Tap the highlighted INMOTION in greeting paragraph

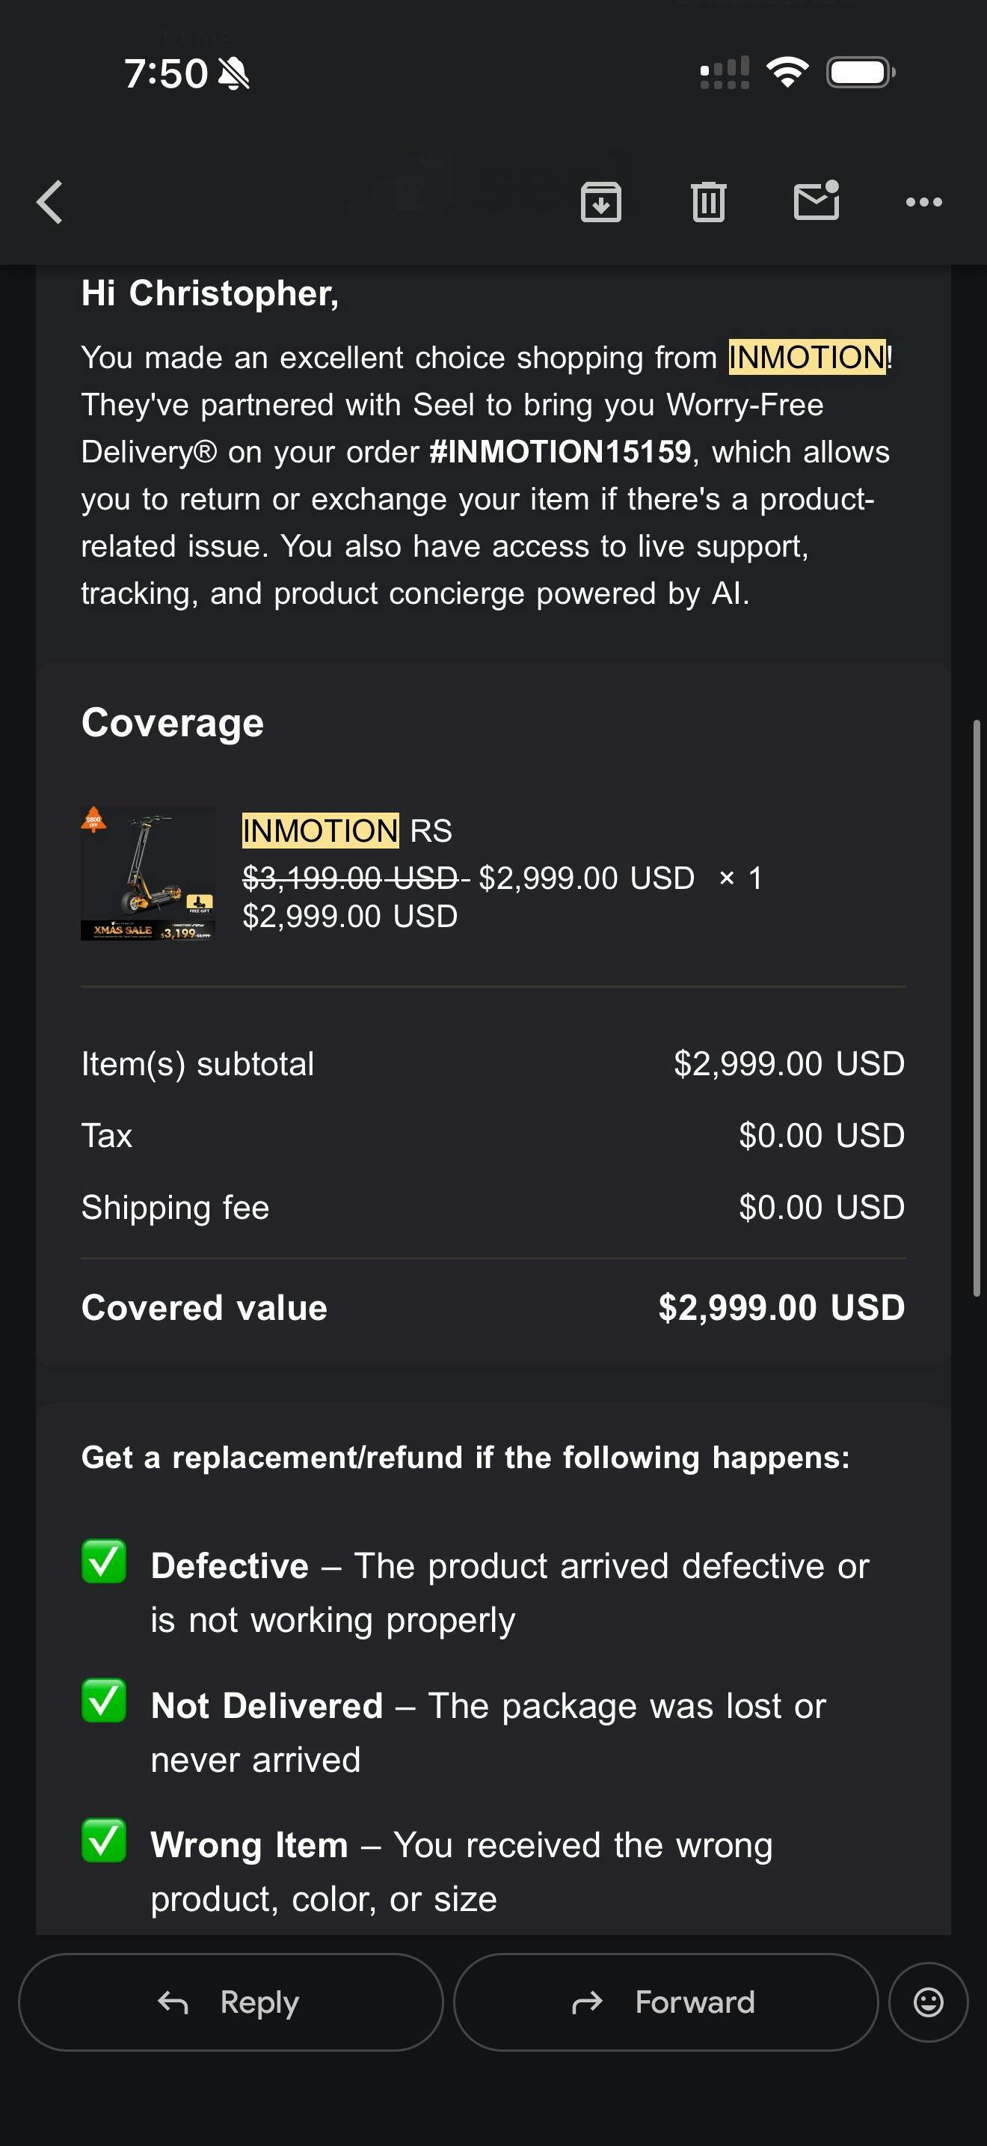point(806,358)
